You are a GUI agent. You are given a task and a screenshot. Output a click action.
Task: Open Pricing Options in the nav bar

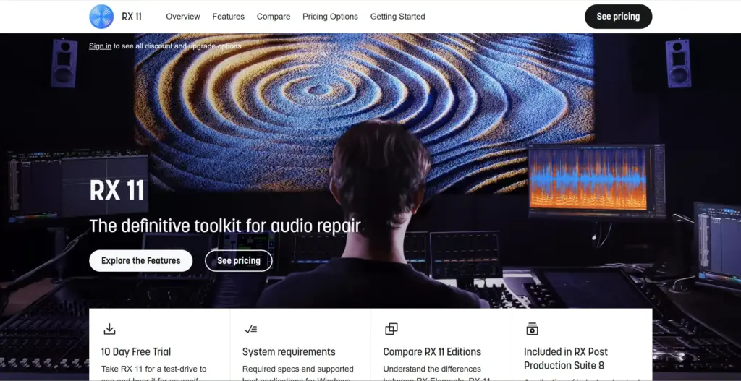point(330,17)
